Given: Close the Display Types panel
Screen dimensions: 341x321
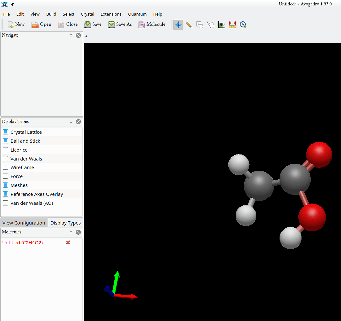Looking at the screenshot, I should [x=78, y=122].
